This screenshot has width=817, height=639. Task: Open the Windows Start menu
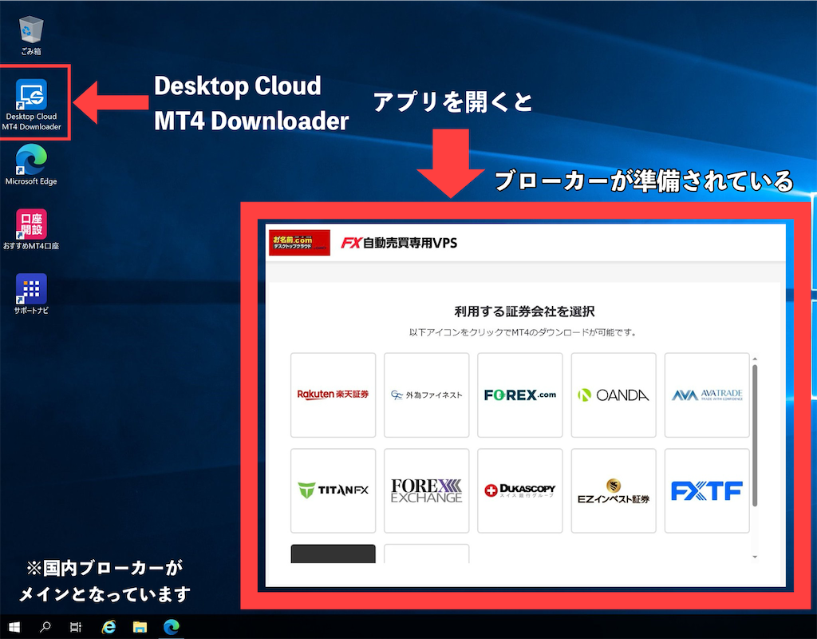pyautogui.click(x=14, y=626)
